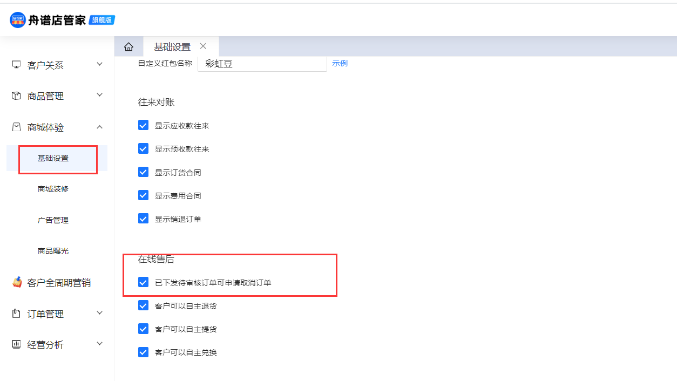Click the 商品管理 box icon
This screenshot has height=381, width=677.
(16, 96)
